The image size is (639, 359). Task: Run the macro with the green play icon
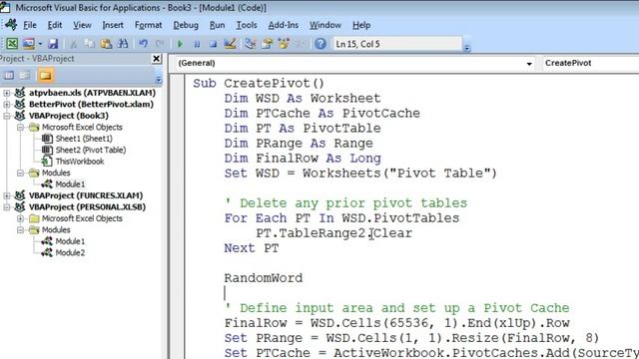[180, 44]
